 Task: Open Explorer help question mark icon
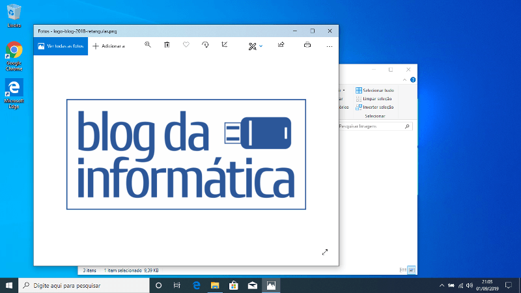point(413,79)
